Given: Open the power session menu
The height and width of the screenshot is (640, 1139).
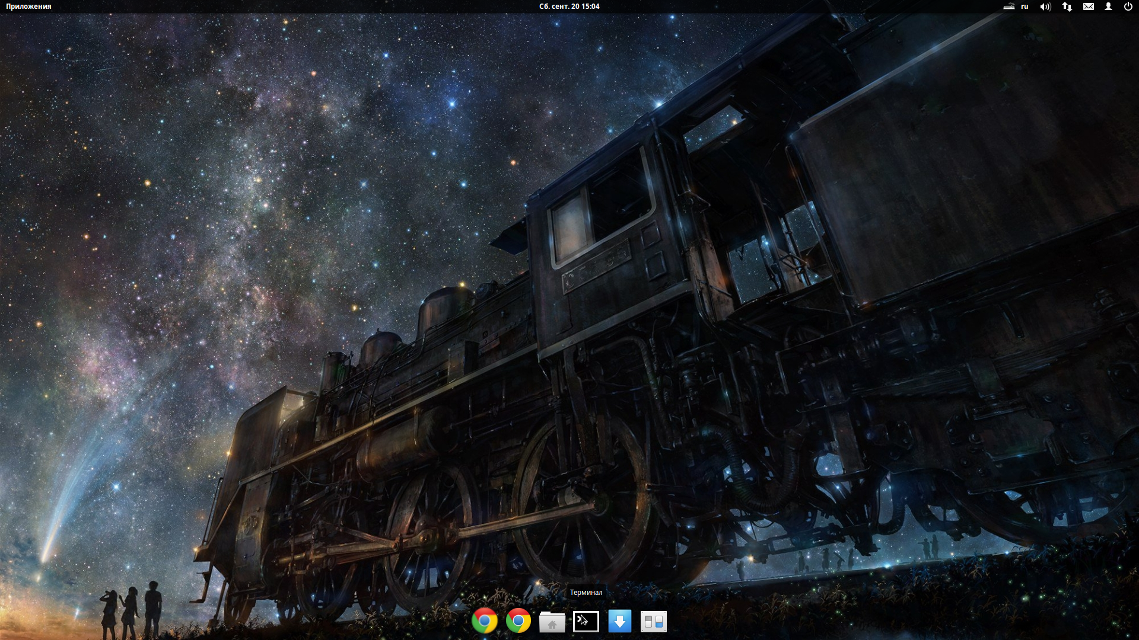Looking at the screenshot, I should coord(1128,7).
